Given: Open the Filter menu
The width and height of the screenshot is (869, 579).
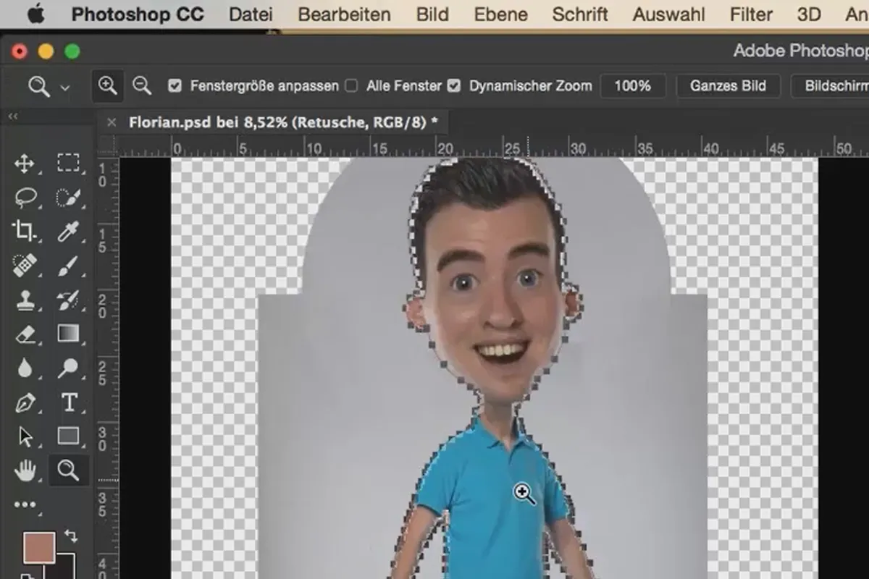Looking at the screenshot, I should point(751,14).
